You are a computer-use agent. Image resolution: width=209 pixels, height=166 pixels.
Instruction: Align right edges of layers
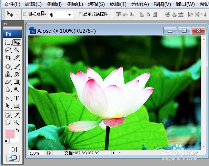click(x=155, y=14)
